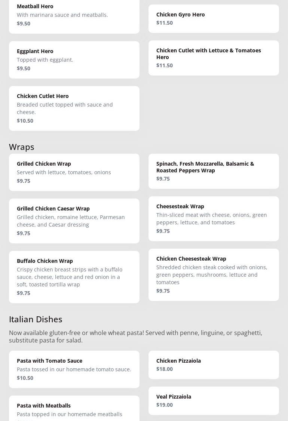Screen dimensions: 288x421
Task: Open the Chicken Cheesesteak Wrap item
Action: [x=214, y=275]
